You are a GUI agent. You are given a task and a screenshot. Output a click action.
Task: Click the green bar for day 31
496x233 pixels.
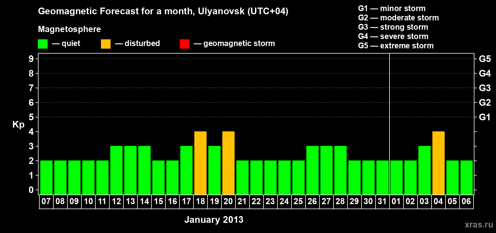[x=383, y=177]
